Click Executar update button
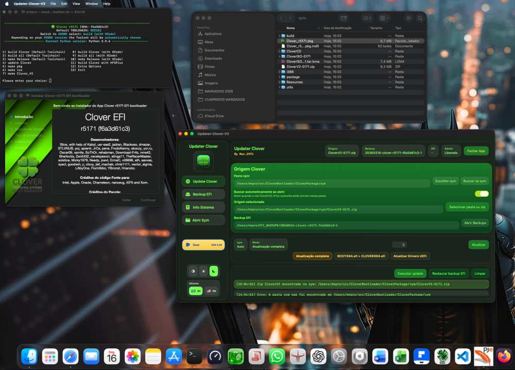The image size is (515, 370). [410, 274]
